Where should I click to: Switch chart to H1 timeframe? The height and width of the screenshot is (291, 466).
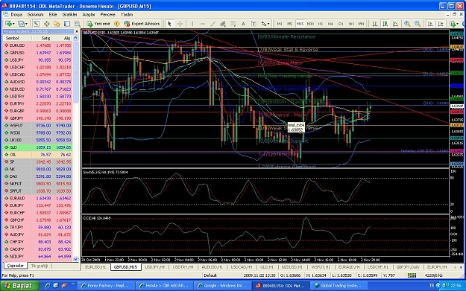click(x=321, y=24)
